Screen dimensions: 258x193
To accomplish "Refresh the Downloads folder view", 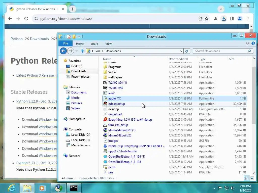I will point(187,51).
